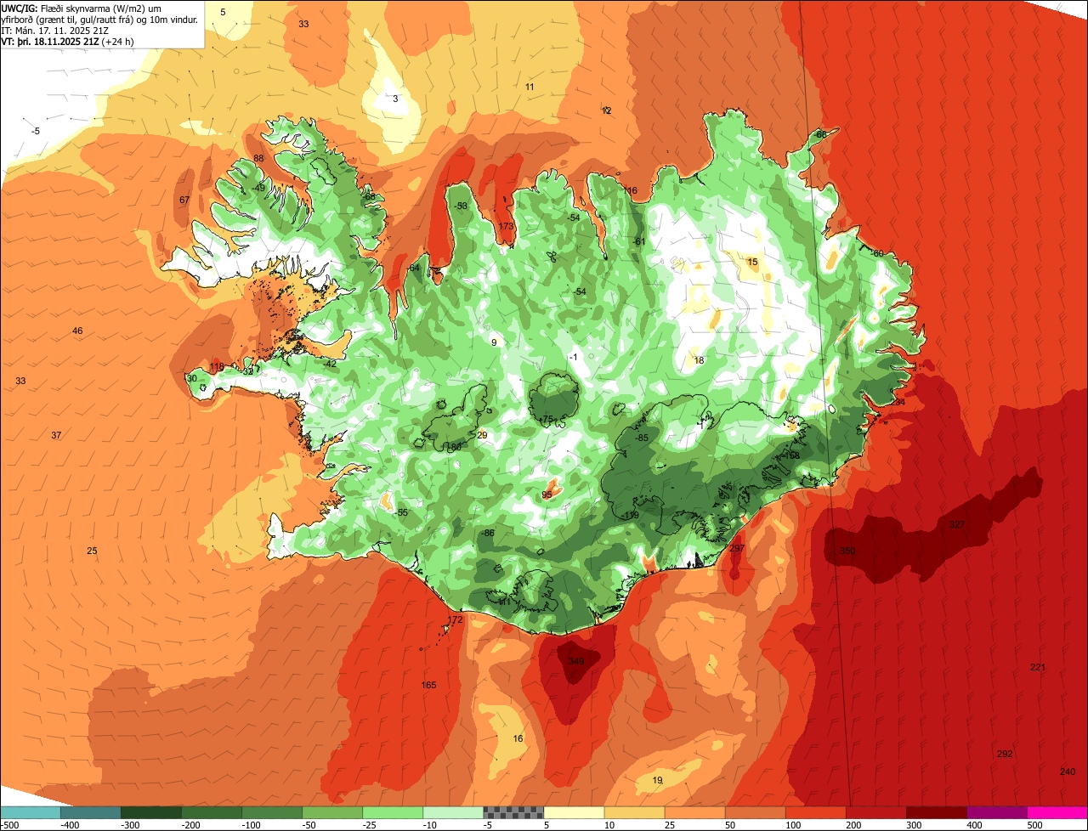Click the '221' value over the eastern sea
Screen dimensions: 1088x831
click(x=1038, y=667)
